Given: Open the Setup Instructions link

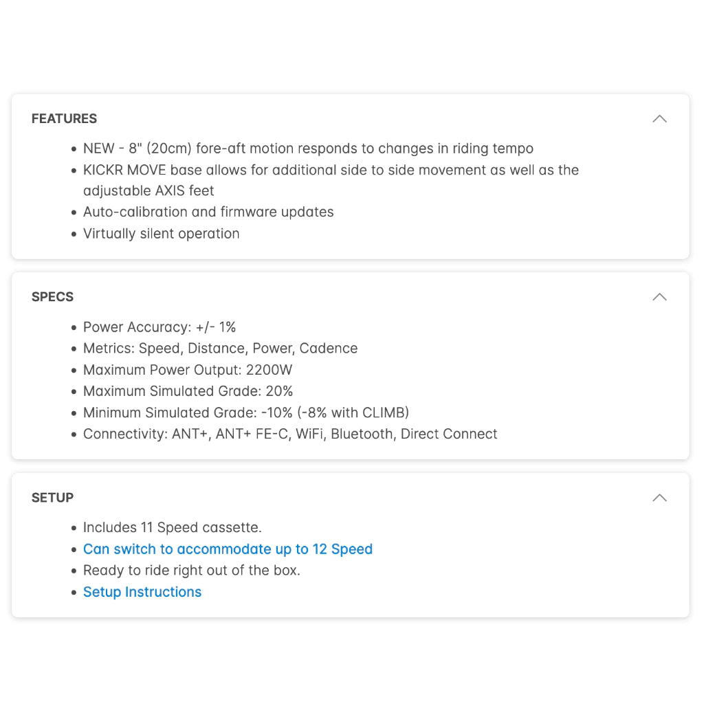Looking at the screenshot, I should pyautogui.click(x=142, y=592).
